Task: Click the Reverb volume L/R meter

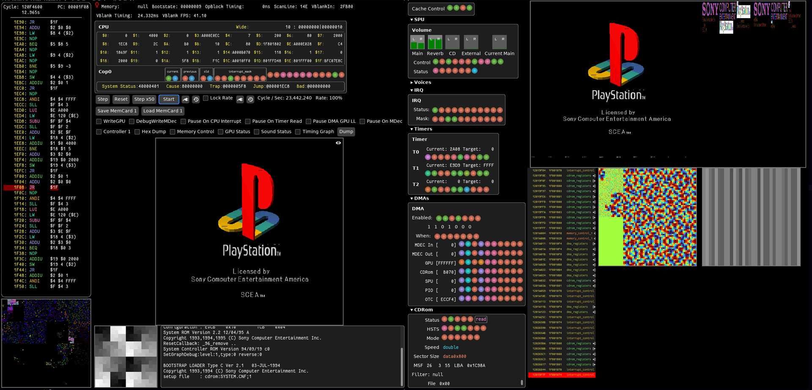Action: 435,42
